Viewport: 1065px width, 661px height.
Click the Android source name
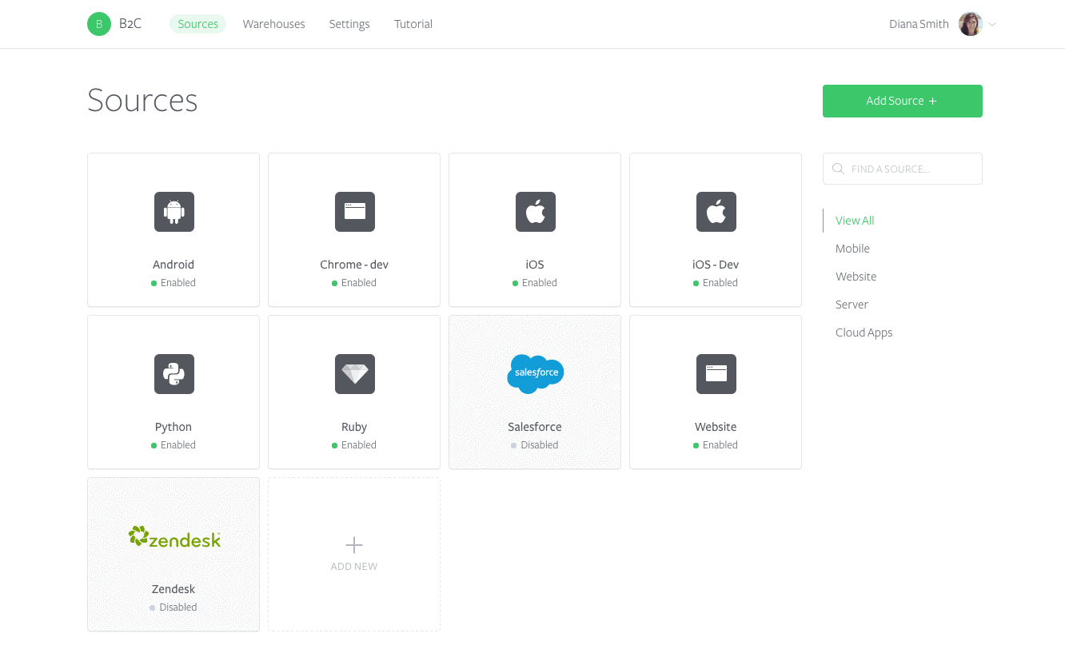tap(174, 265)
